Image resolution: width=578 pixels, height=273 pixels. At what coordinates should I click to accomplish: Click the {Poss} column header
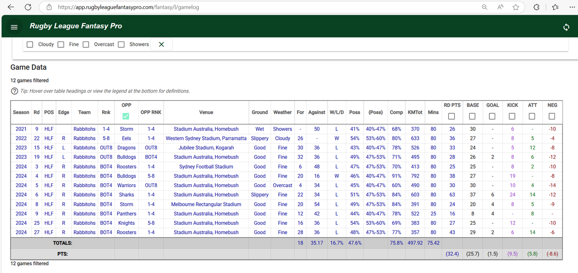click(375, 112)
